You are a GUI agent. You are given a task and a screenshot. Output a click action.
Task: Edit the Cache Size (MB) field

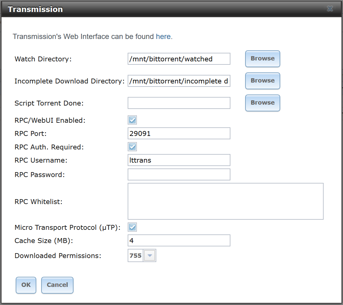(179, 241)
